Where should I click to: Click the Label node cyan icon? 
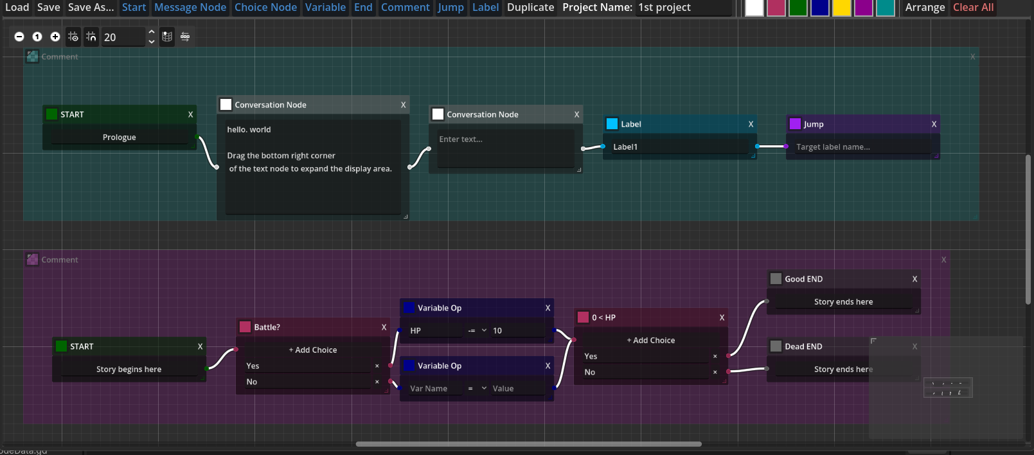point(612,123)
